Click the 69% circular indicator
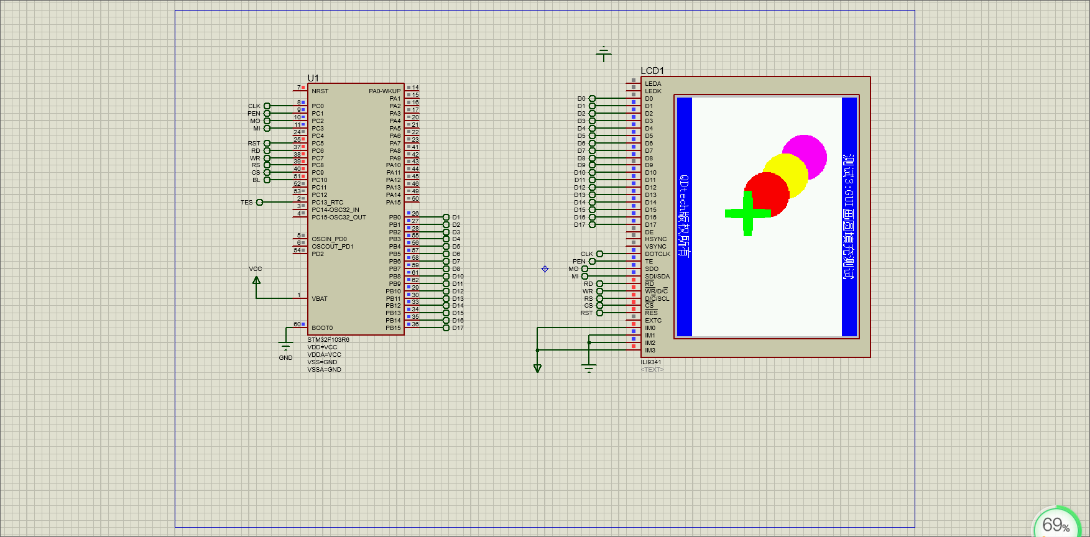 coord(1056,525)
